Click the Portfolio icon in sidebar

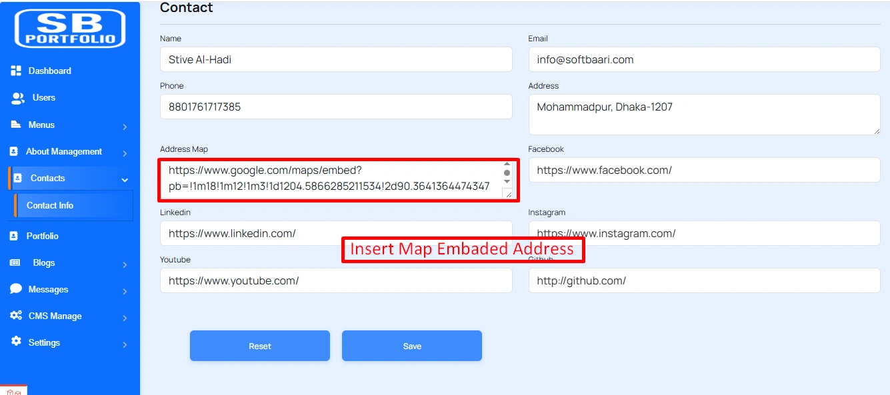click(14, 236)
